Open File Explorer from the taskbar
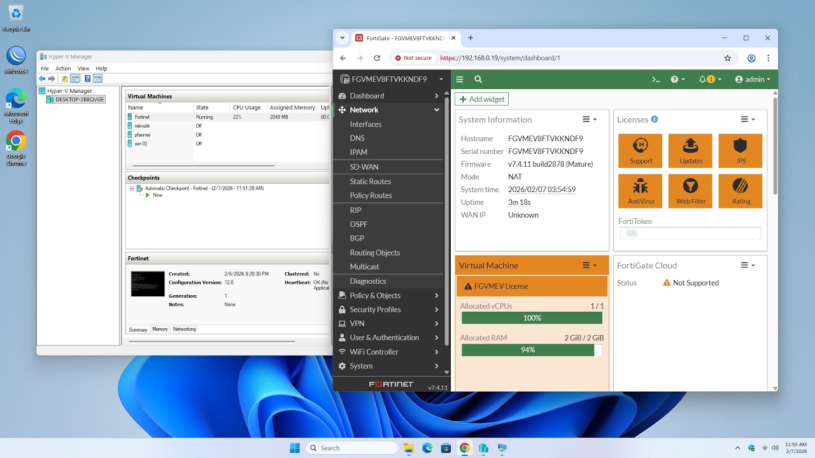The image size is (815, 458). 408,448
